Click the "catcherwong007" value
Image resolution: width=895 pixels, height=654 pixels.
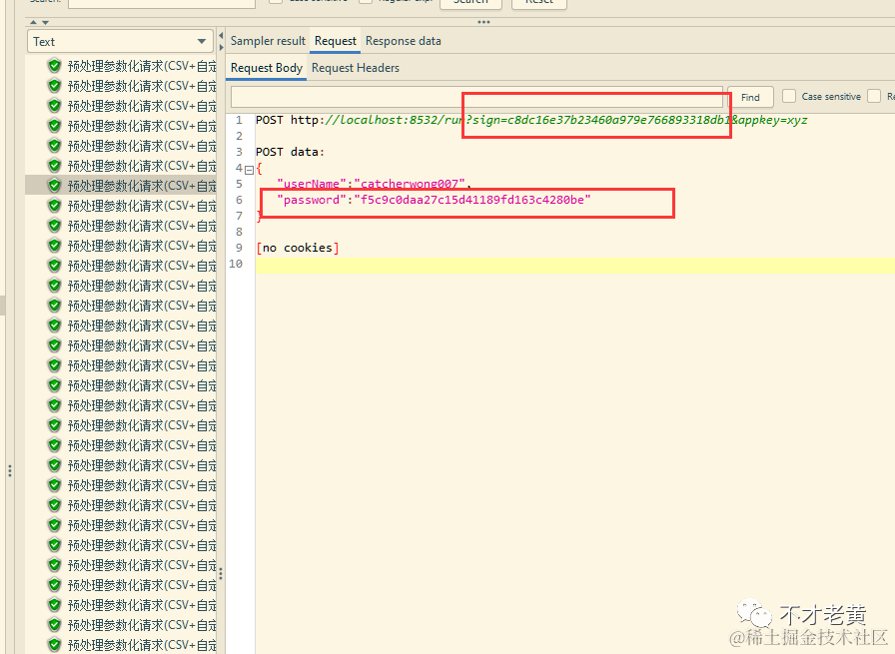[410, 184]
